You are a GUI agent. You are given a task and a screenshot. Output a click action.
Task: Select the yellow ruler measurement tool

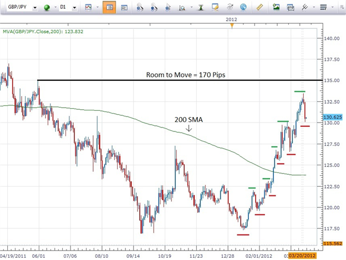259,7
